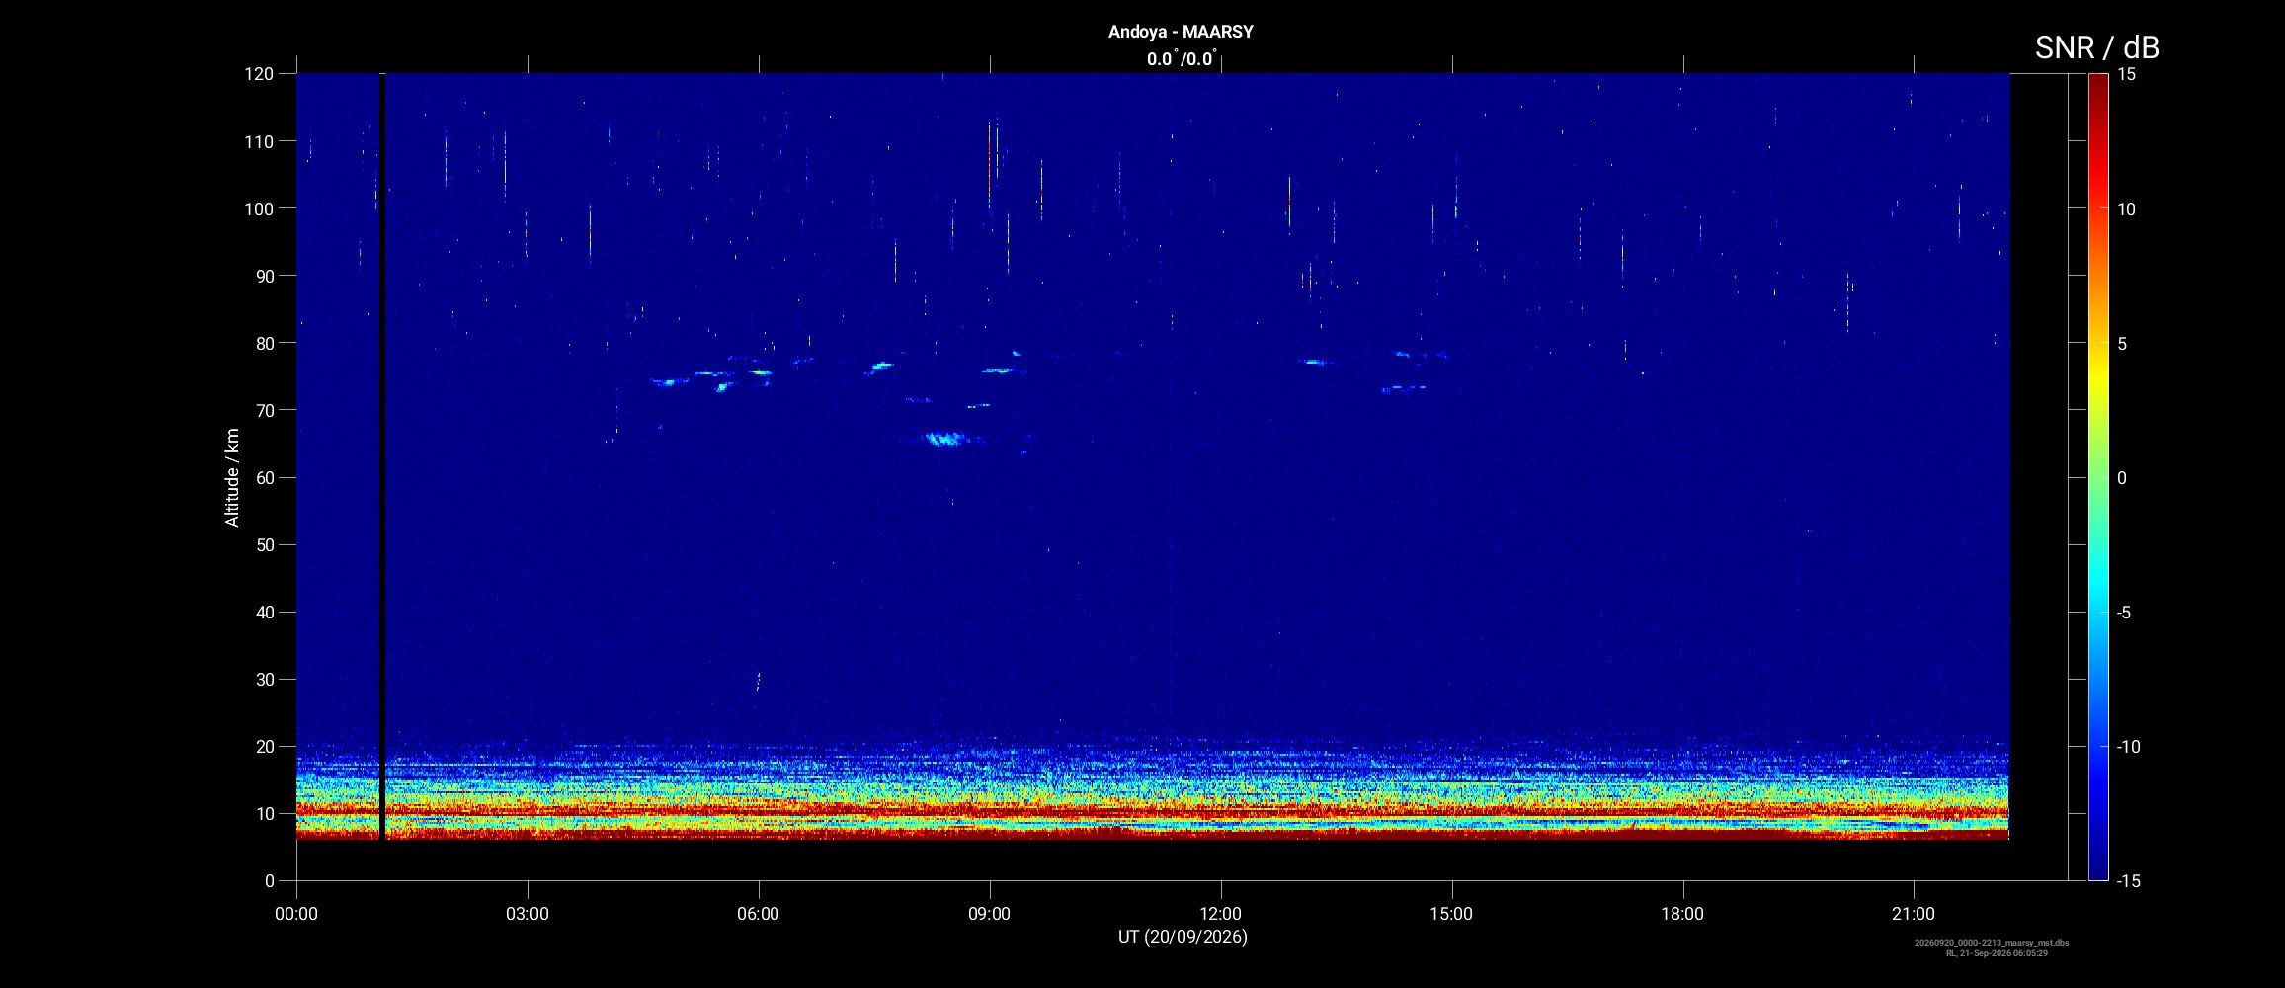
Task: Click the "-15" label on the SNR colorbar
Action: tap(2128, 881)
